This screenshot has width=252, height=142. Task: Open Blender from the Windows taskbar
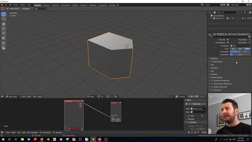click(x=93, y=139)
